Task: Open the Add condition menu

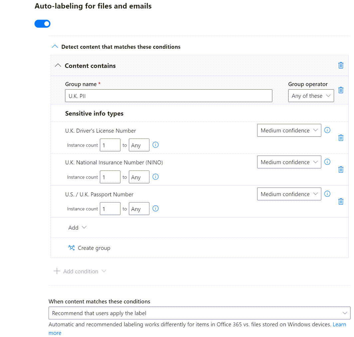Action: (80, 271)
